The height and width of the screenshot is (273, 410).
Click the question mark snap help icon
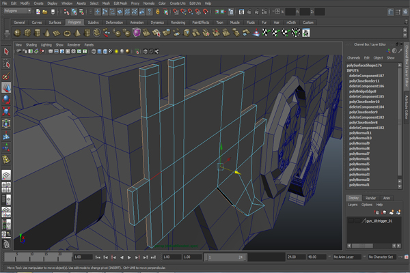(149, 12)
